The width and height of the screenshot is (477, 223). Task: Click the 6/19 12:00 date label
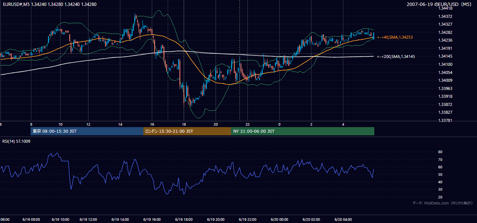coord(88,220)
